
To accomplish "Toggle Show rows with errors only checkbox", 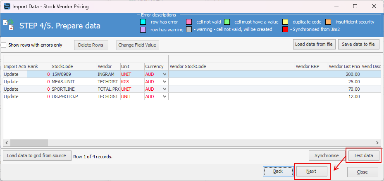I will click(x=4, y=45).
